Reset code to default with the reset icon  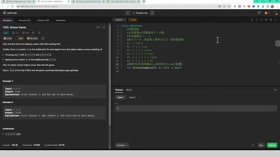tap(262, 20)
